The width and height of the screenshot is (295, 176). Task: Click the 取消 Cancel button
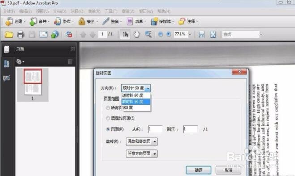(228, 170)
